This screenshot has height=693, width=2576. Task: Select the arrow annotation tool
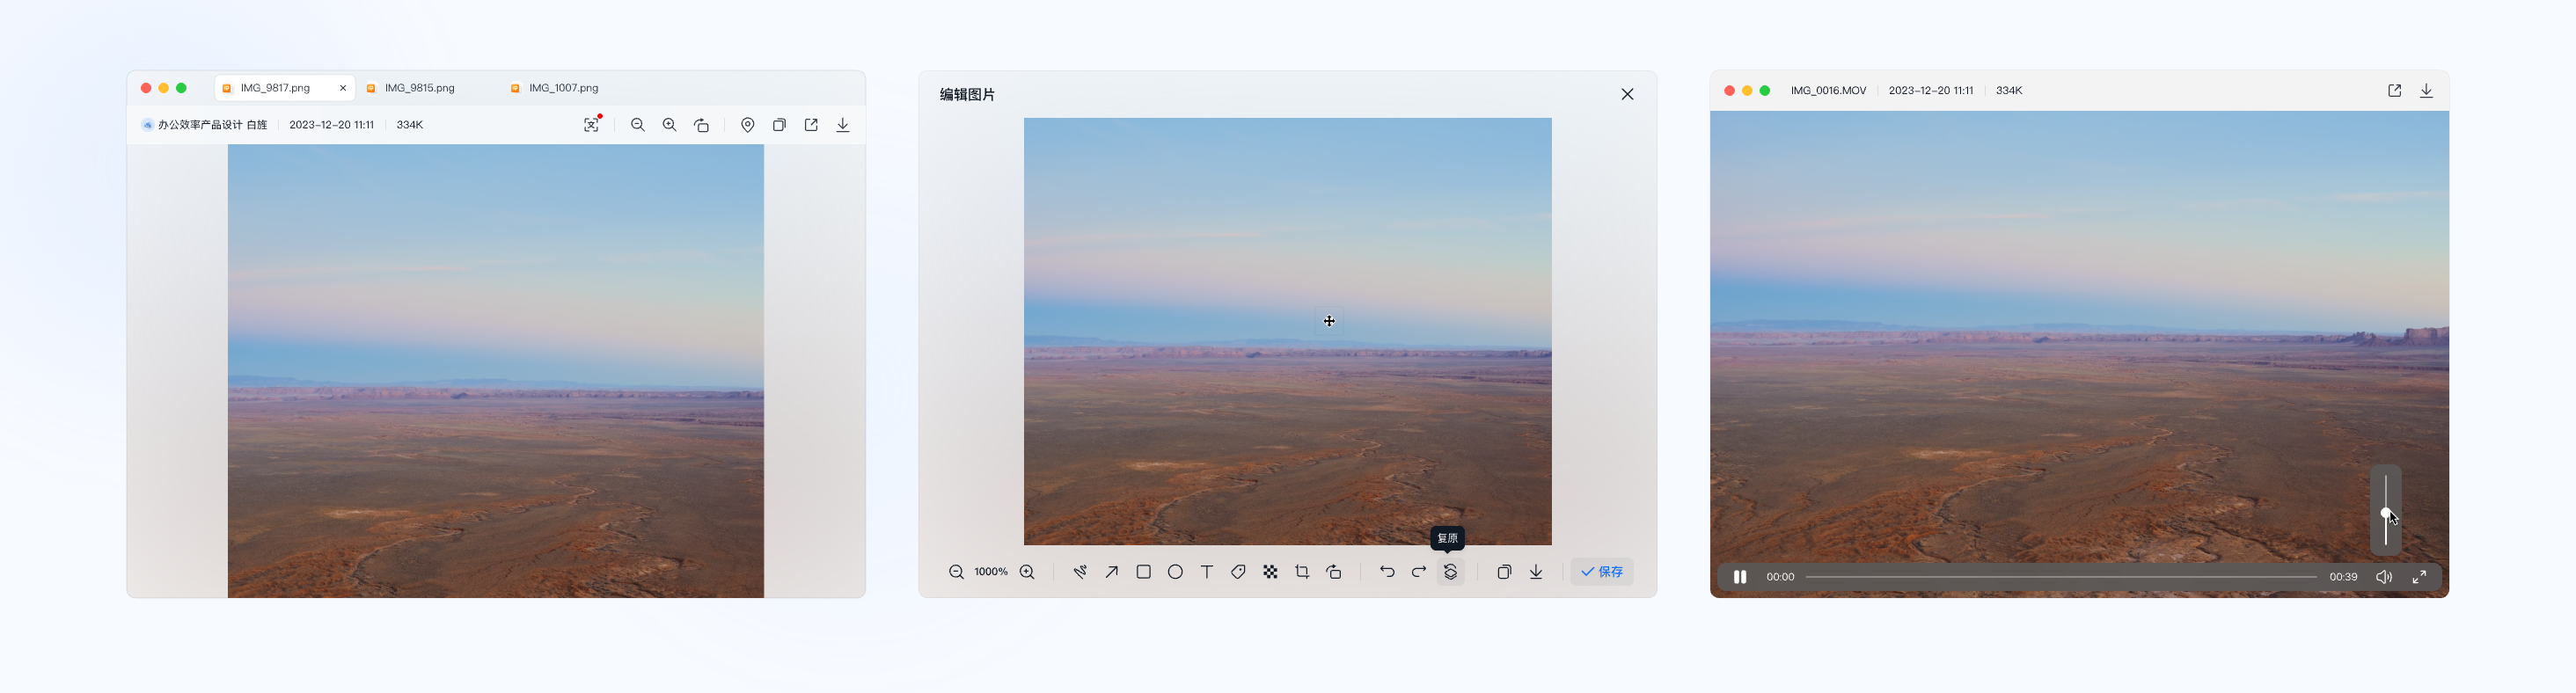pyautogui.click(x=1111, y=572)
